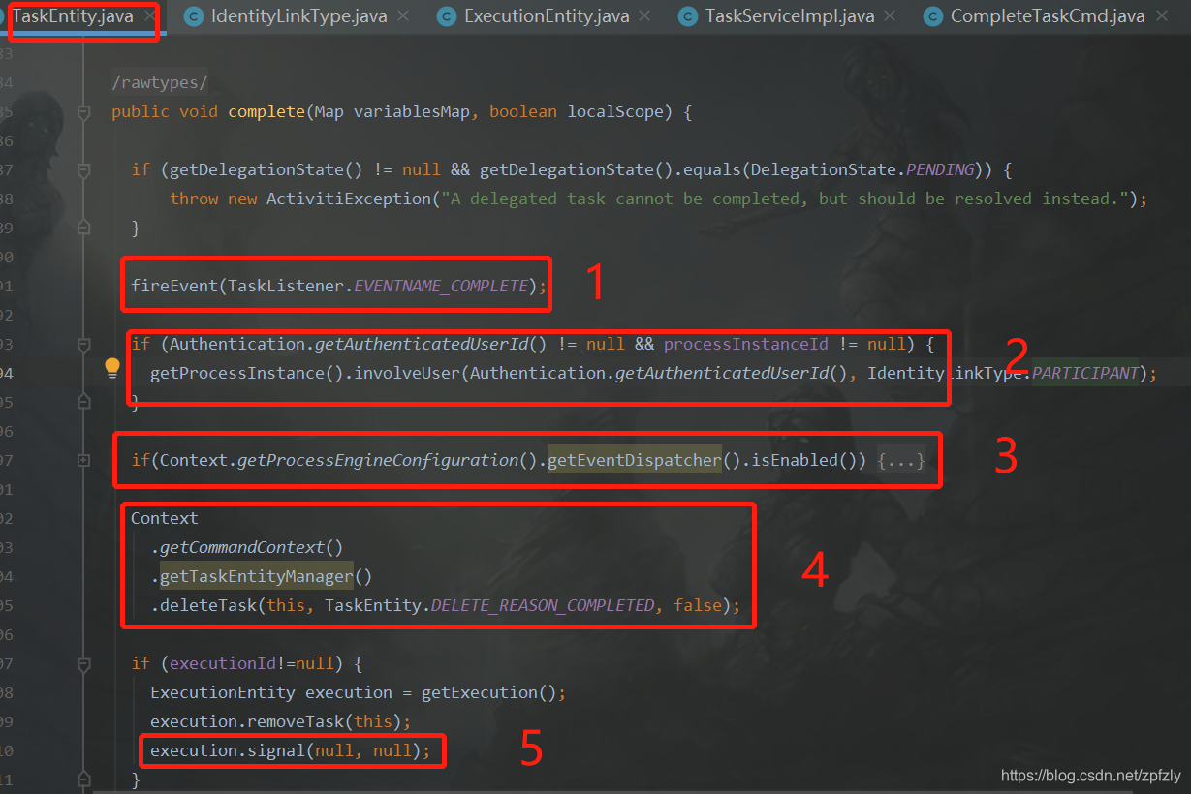Click the getProcessEngineConfiguration call
Image resolution: width=1191 pixels, height=794 pixels.
(x=378, y=460)
